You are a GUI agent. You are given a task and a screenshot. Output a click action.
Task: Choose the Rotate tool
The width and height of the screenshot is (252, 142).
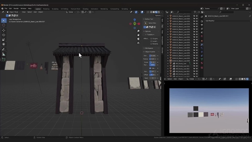(4, 35)
